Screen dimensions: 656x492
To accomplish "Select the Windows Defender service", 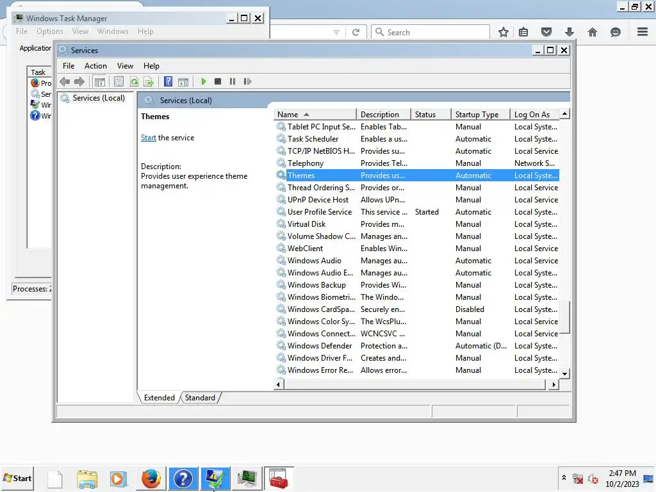I will (x=417, y=345).
